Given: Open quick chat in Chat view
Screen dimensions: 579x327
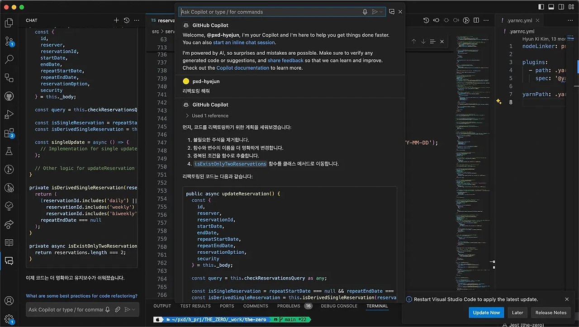Looking at the screenshot, I should [392, 12].
